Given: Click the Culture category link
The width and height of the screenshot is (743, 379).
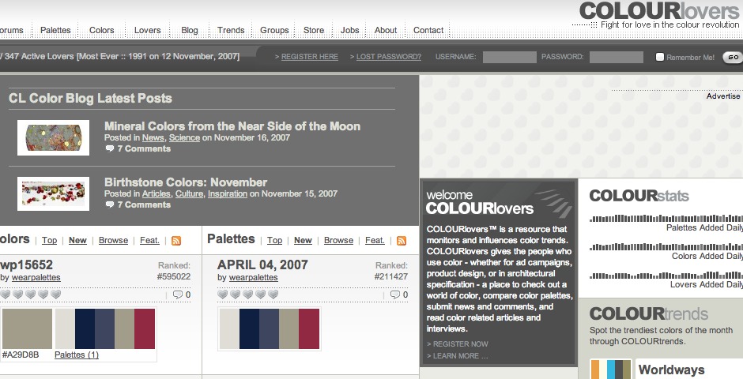Looking at the screenshot, I should [x=189, y=193].
